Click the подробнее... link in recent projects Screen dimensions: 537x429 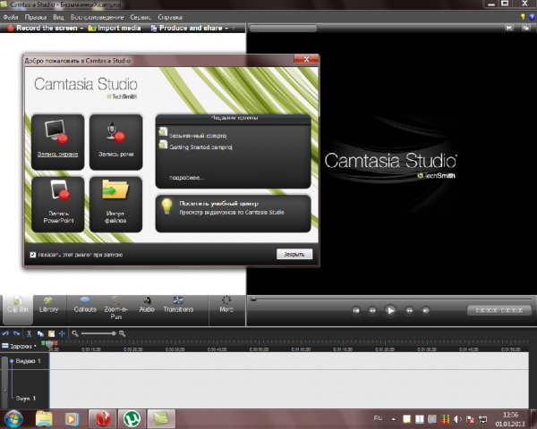[x=187, y=178]
